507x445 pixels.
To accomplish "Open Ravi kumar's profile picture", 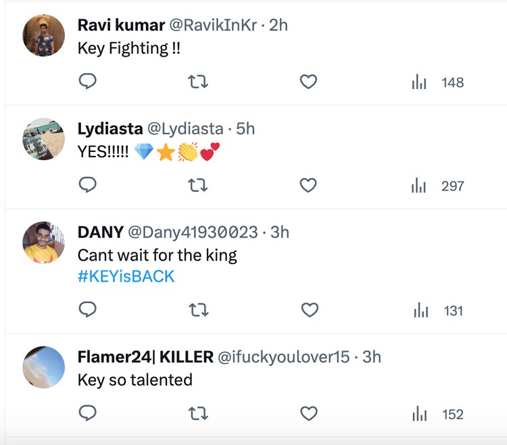I will [44, 35].
